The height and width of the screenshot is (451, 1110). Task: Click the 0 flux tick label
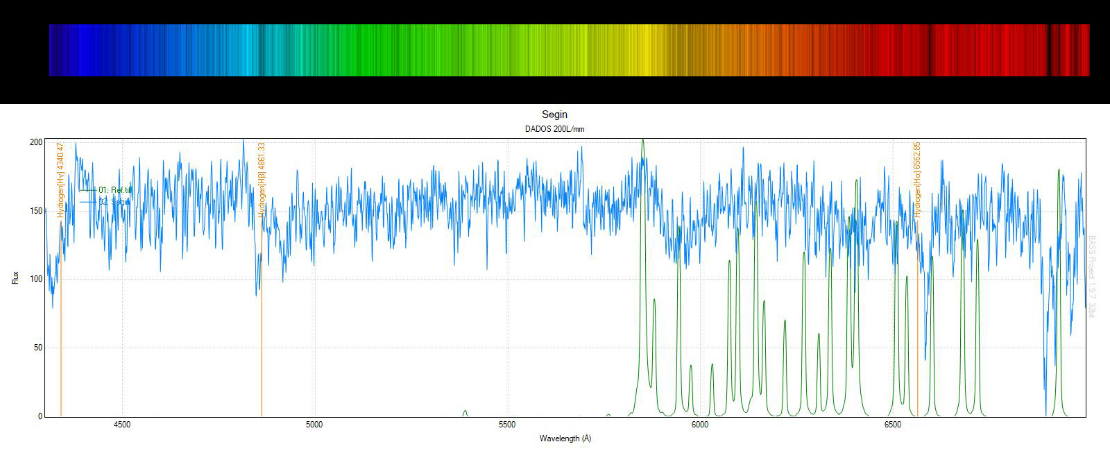[40, 416]
